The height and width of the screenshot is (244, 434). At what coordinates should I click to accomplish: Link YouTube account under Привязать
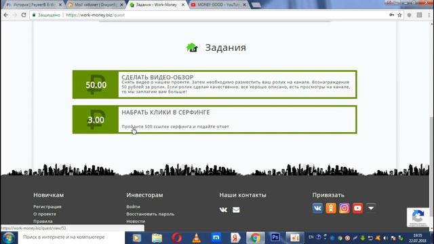coord(357,208)
